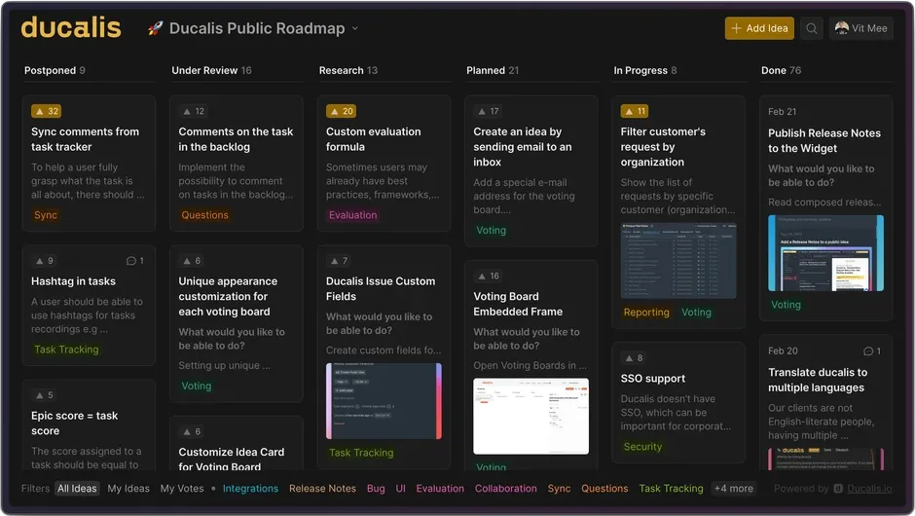Click Sync tag on Sync comments card
915x516 pixels.
click(x=46, y=215)
